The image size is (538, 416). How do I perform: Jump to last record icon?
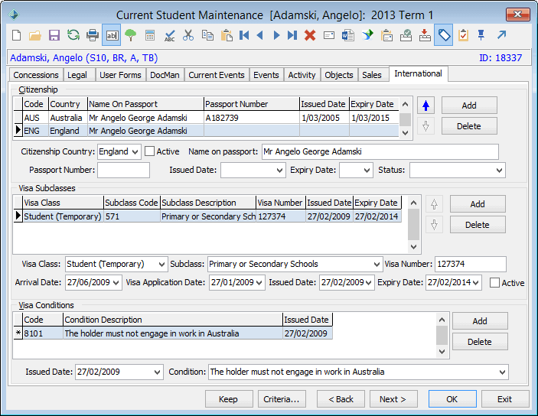(292, 35)
